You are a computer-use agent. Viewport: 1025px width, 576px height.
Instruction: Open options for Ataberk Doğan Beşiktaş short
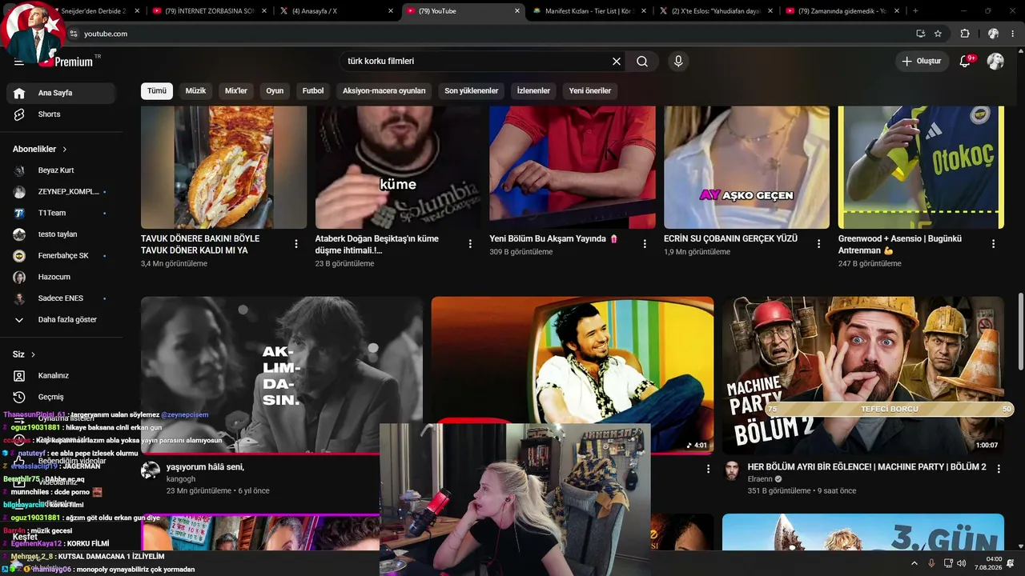coord(470,244)
